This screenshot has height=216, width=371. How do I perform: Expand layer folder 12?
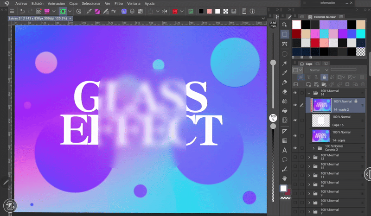[309, 167]
